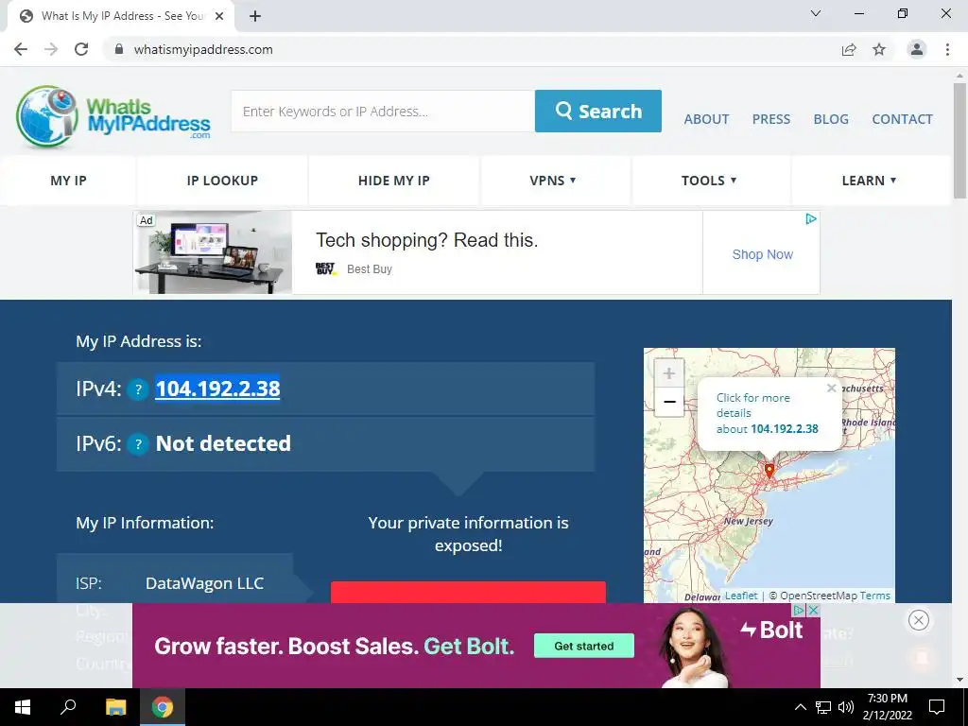Image resolution: width=968 pixels, height=726 pixels.
Task: Open the IP LOOKUP nav item
Action: 222,181
